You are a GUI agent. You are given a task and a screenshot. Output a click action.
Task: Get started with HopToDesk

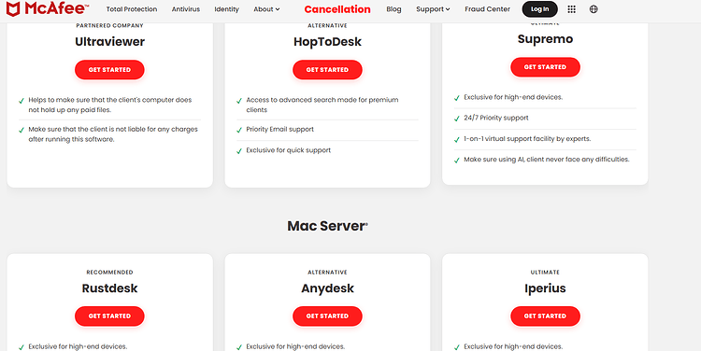click(327, 70)
